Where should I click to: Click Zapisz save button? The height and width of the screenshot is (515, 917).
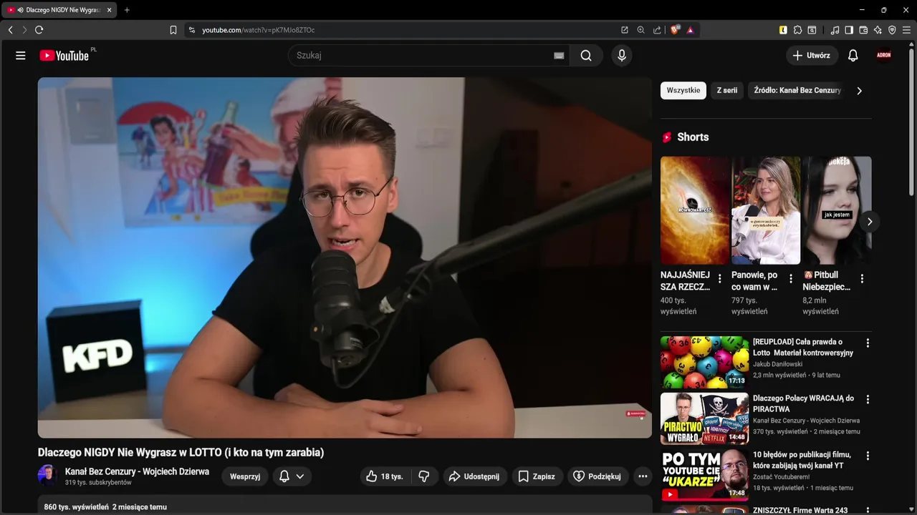coord(537,476)
